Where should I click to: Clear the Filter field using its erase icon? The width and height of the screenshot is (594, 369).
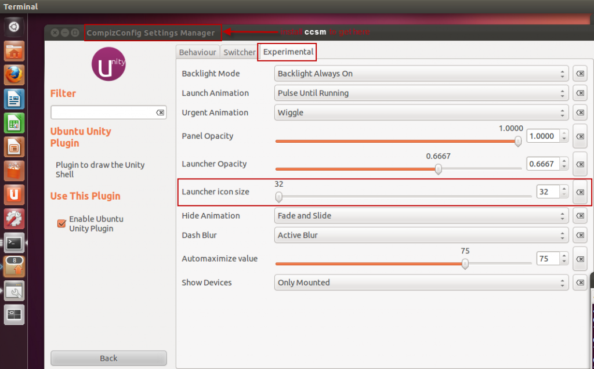160,113
